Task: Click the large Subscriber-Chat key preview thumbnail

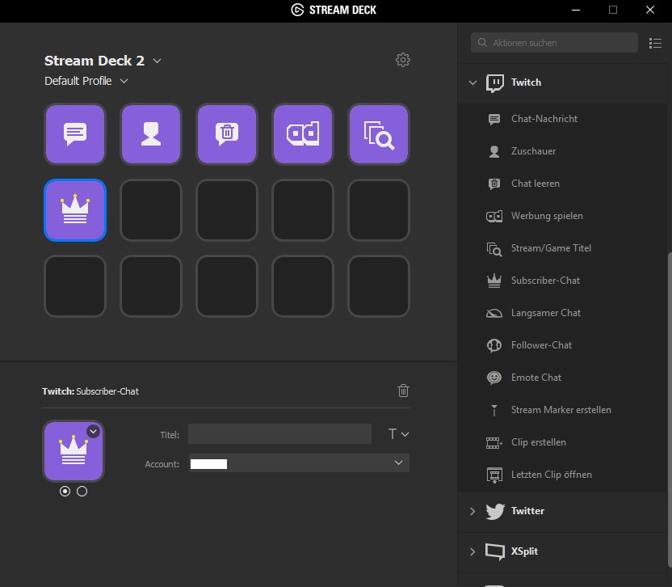Action: pyautogui.click(x=73, y=451)
